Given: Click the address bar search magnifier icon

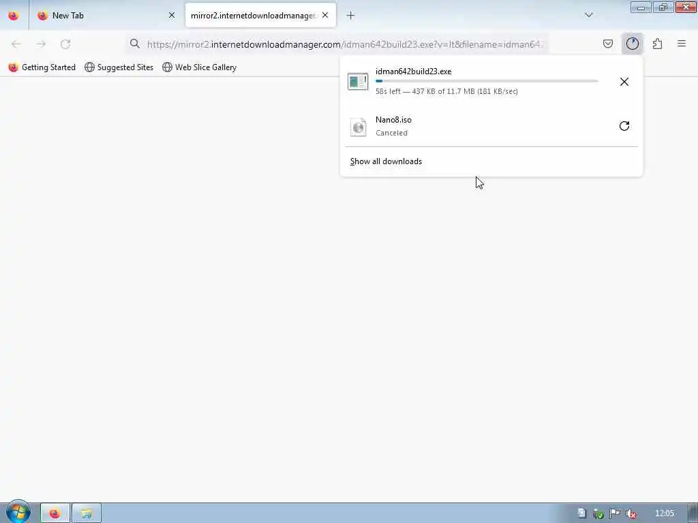Looking at the screenshot, I should click(x=135, y=44).
